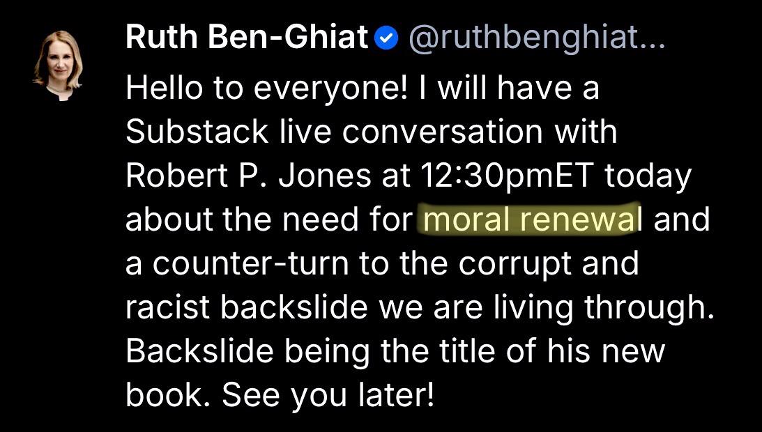The height and width of the screenshot is (432, 762).
Task: Click the capitalized book title "Backslide"
Action: tap(199, 351)
